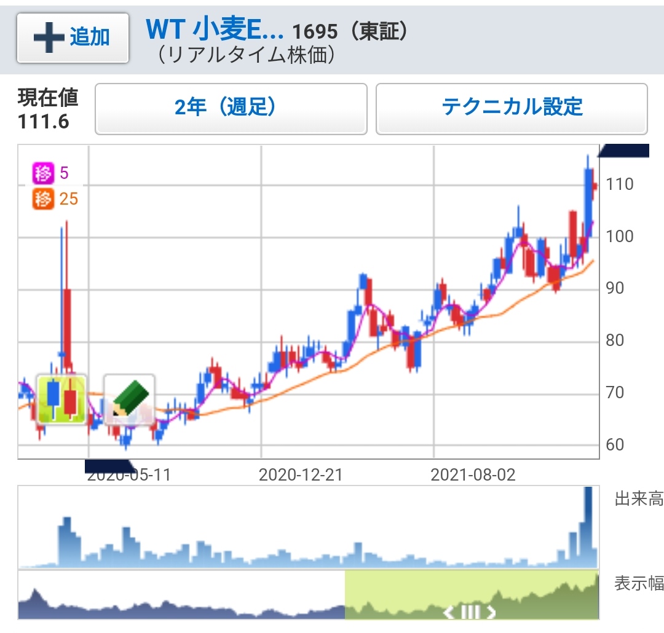Select the green pencil drawing tool
Image resolution: width=664 pixels, height=633 pixels.
[129, 399]
